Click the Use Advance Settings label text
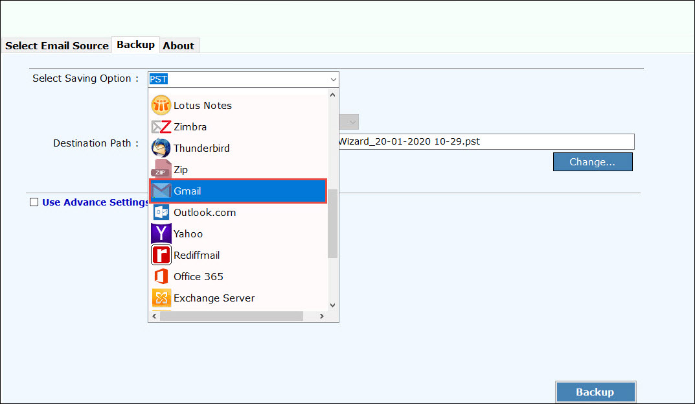The width and height of the screenshot is (695, 404). pos(96,202)
